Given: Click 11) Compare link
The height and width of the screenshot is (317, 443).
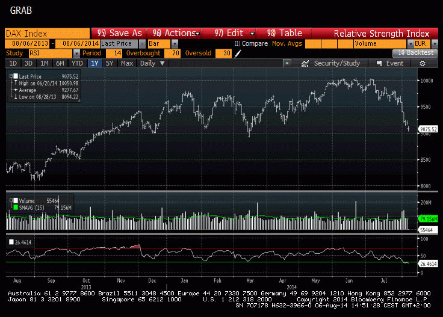Looking at the screenshot, I should (x=251, y=43).
